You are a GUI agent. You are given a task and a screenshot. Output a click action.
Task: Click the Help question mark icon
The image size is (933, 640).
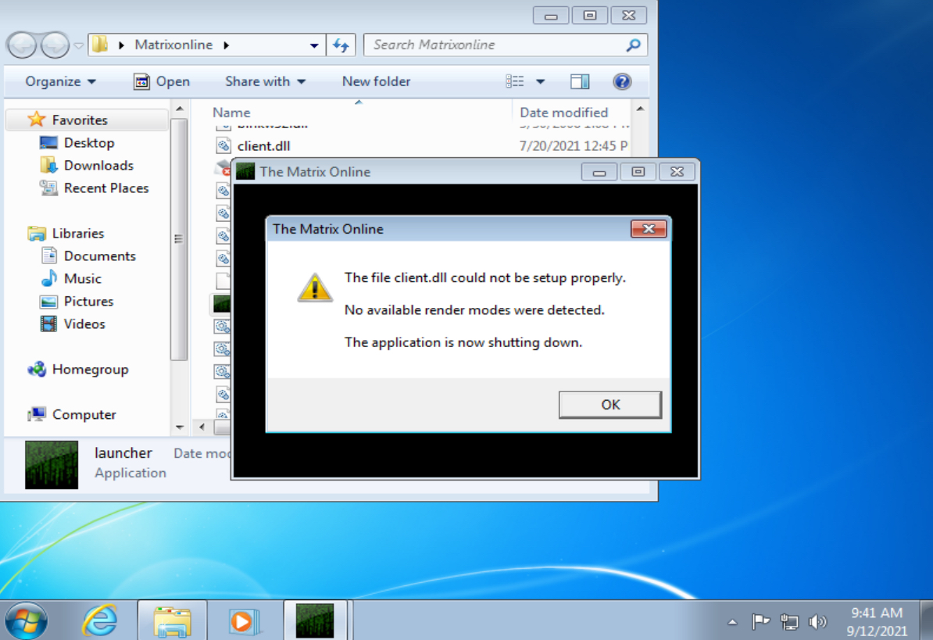pos(622,81)
